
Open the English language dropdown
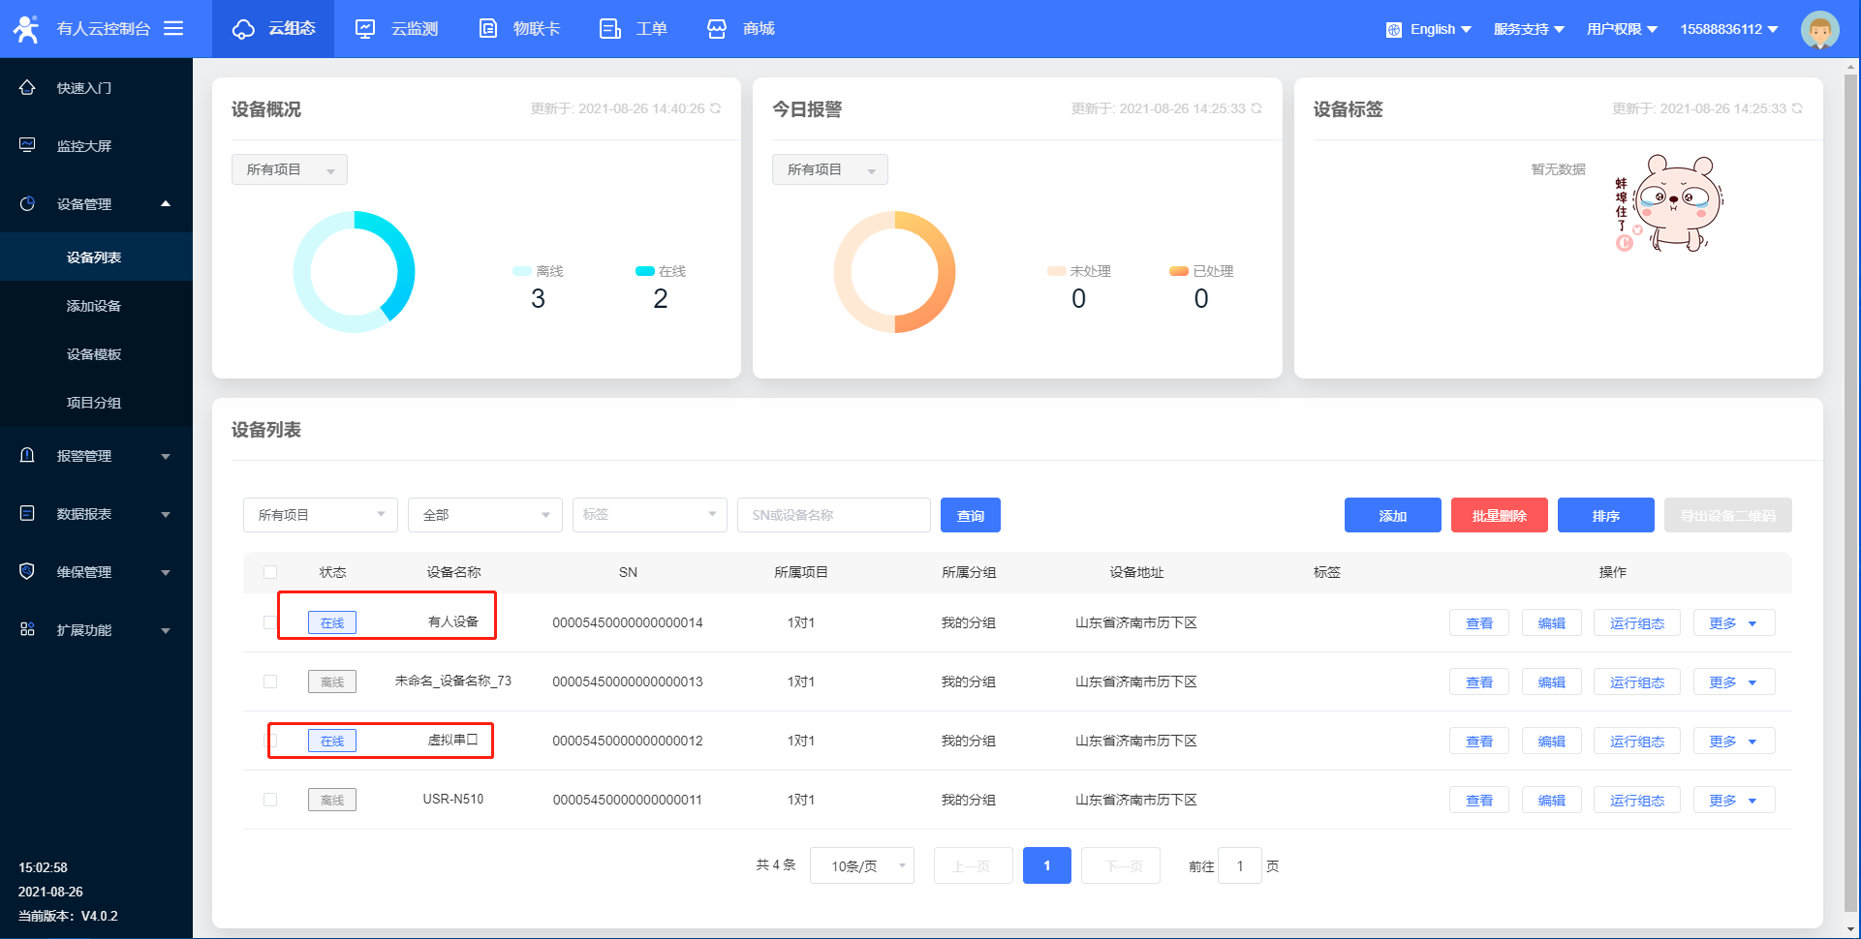click(1430, 29)
